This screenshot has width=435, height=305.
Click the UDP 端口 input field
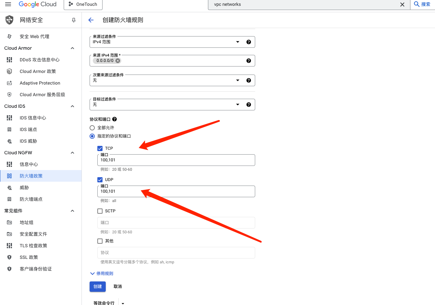click(176, 191)
